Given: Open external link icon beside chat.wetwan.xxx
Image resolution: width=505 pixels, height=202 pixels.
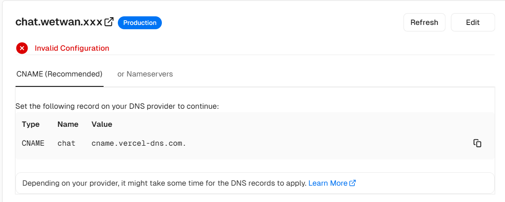Looking at the screenshot, I should pyautogui.click(x=110, y=22).
